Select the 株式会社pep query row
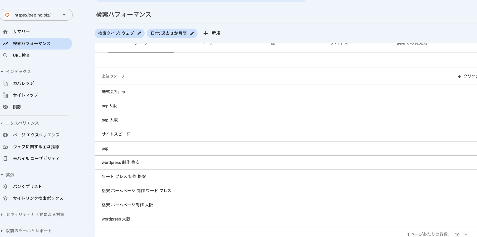This screenshot has width=477, height=237. (x=286, y=92)
